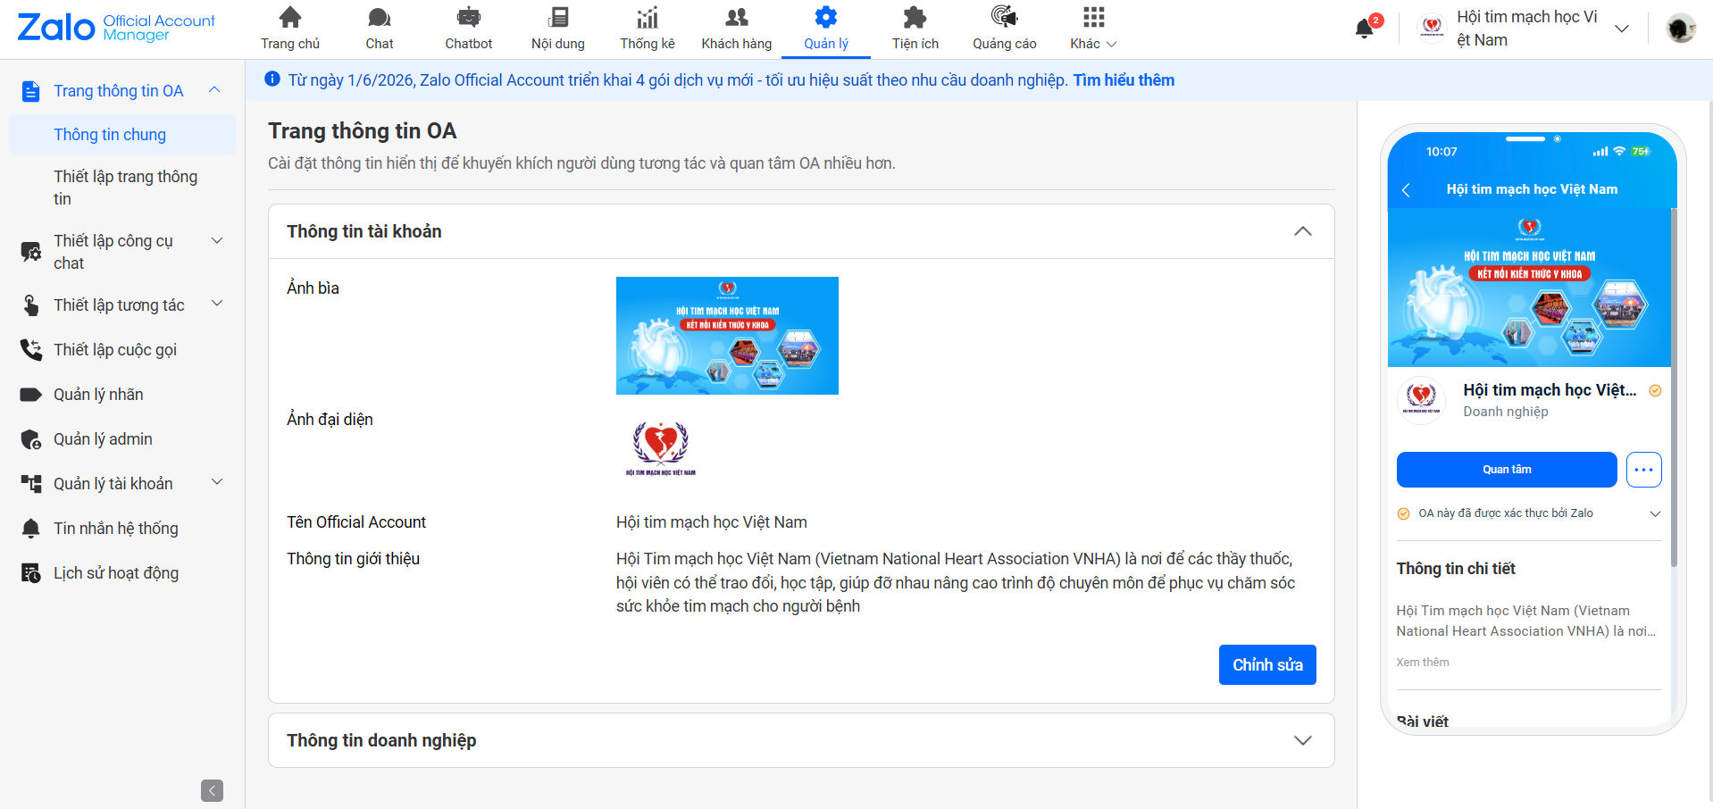This screenshot has width=1713, height=809.
Task: Click the Ảnh đại diện avatar thumbnail
Action: [x=661, y=447]
